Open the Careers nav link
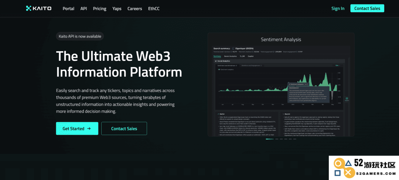The width and height of the screenshot is (399, 180). 134,8
